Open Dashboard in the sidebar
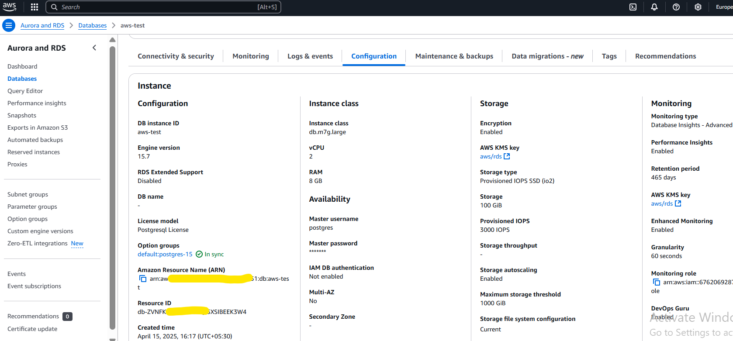 click(22, 66)
